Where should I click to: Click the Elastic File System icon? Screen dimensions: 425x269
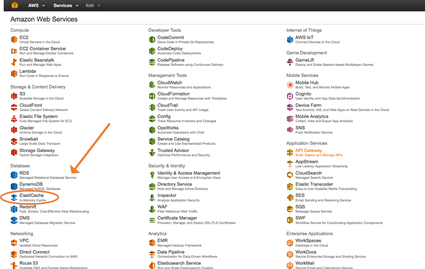point(14,119)
